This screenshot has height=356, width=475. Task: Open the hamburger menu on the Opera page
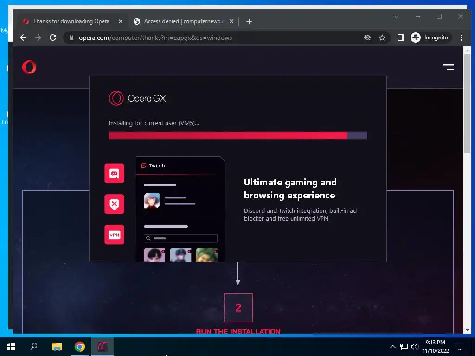pyautogui.click(x=449, y=67)
